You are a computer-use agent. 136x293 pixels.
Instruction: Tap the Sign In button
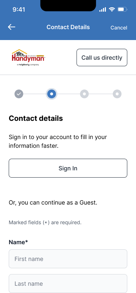pos(68,168)
